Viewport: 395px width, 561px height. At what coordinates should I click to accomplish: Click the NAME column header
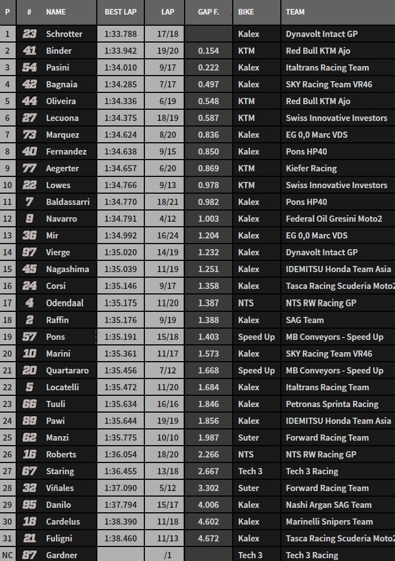pos(55,11)
